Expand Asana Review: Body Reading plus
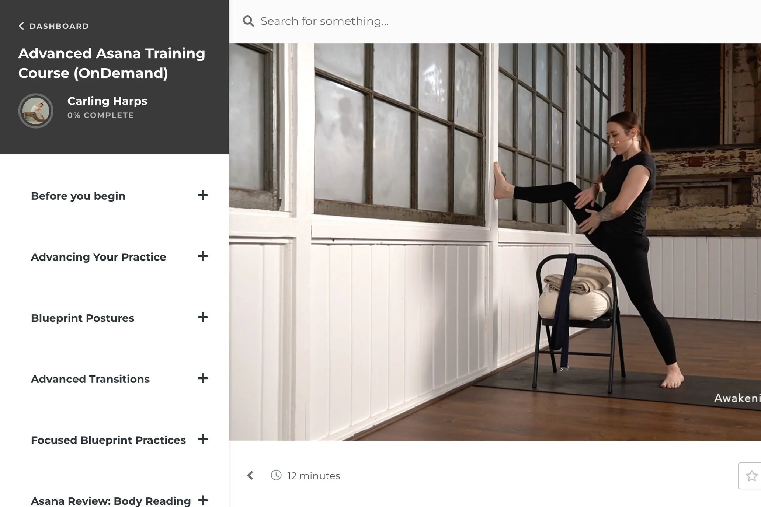This screenshot has width=761, height=507. point(203,500)
